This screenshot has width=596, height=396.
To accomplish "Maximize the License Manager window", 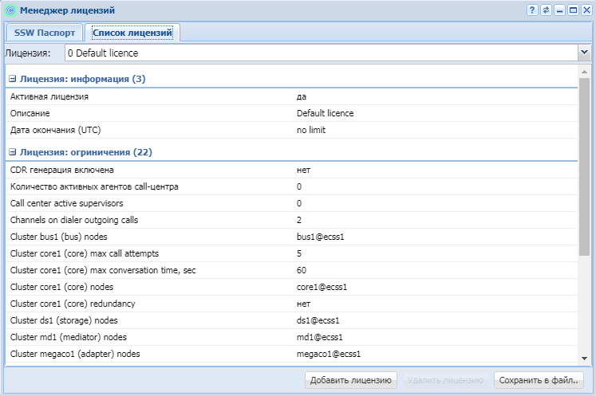I will point(573,10).
